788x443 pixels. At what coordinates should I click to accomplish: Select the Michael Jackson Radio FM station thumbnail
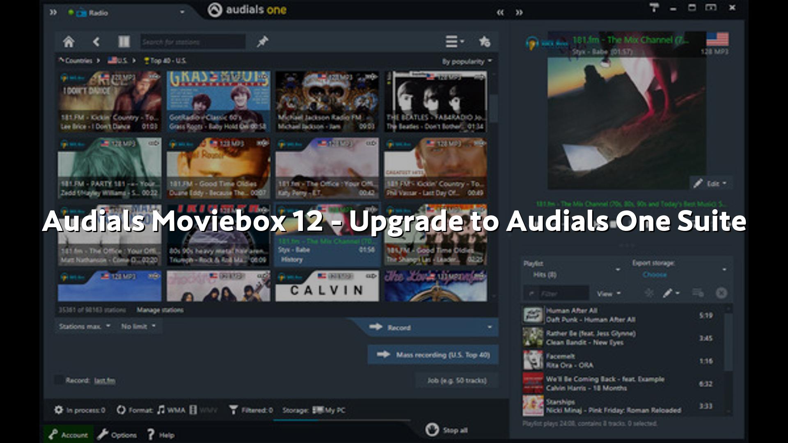click(x=327, y=101)
